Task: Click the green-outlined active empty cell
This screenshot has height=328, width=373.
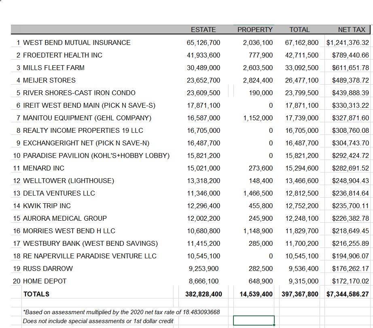Action: [x=254, y=320]
